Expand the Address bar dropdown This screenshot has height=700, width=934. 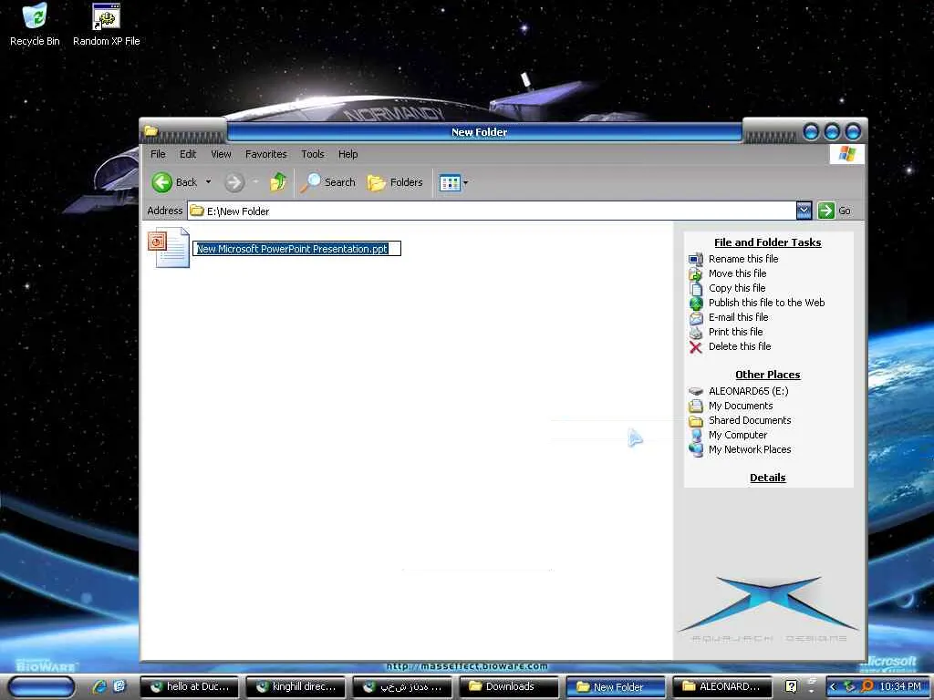pos(804,211)
